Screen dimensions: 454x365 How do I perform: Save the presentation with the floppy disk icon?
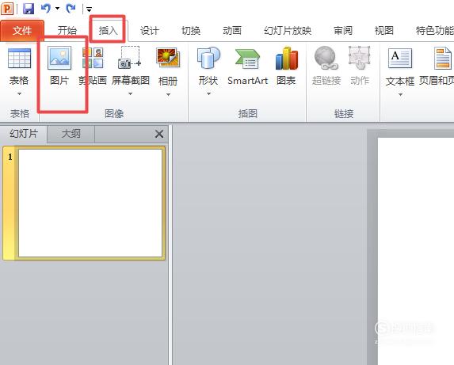click(x=29, y=9)
